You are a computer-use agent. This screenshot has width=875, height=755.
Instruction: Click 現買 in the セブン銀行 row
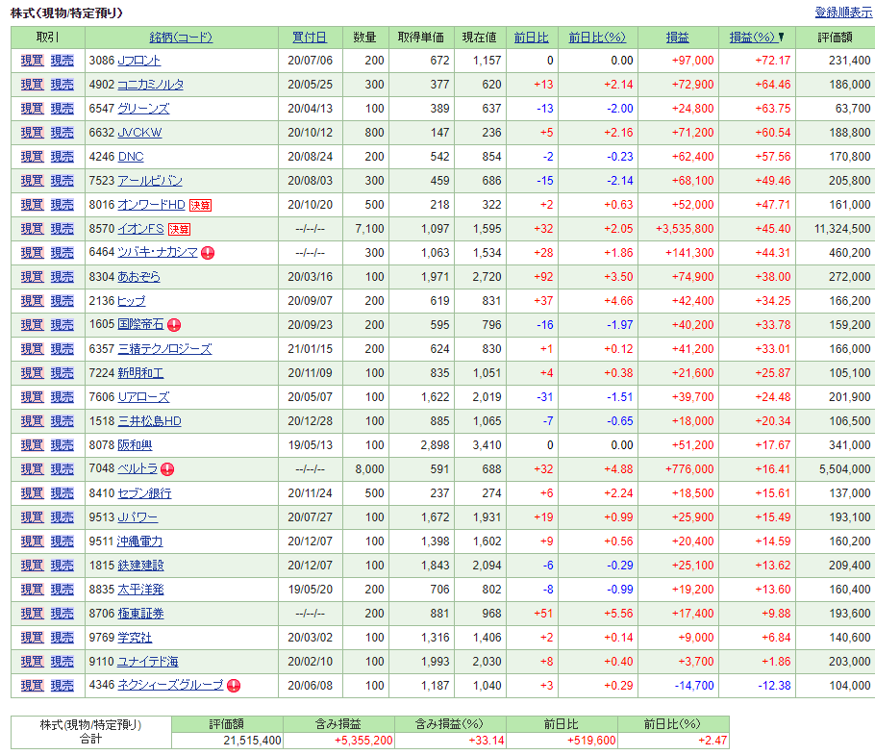(32, 492)
